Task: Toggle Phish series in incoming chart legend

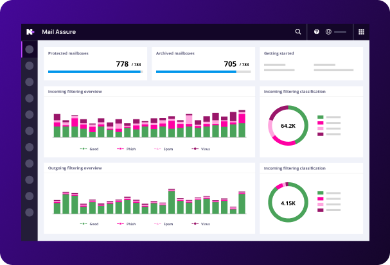Action: 126,149
